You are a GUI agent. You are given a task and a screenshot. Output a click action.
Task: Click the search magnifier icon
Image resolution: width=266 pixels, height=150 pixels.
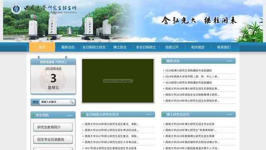click(x=72, y=102)
